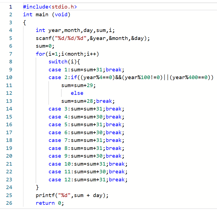Click 'case 12:sum=sum+31;break;' line
This screenshot has width=217, height=210.
coord(88,180)
